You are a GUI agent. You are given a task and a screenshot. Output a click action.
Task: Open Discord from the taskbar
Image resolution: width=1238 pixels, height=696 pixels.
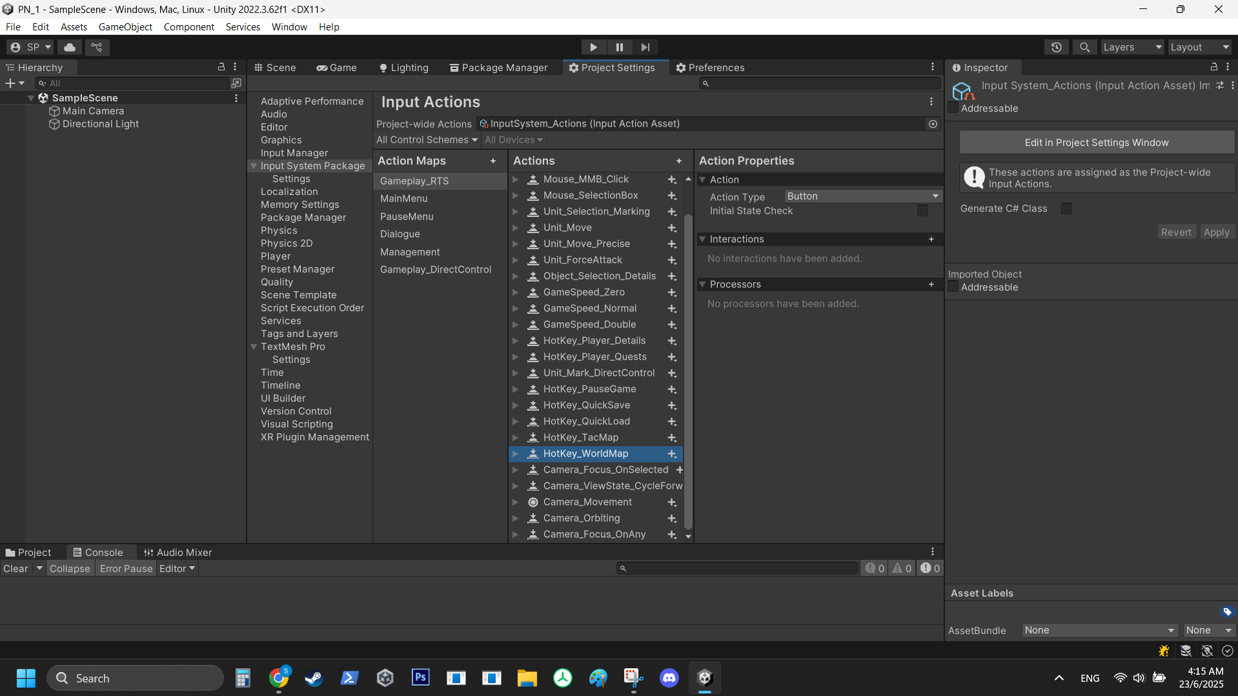(x=669, y=678)
